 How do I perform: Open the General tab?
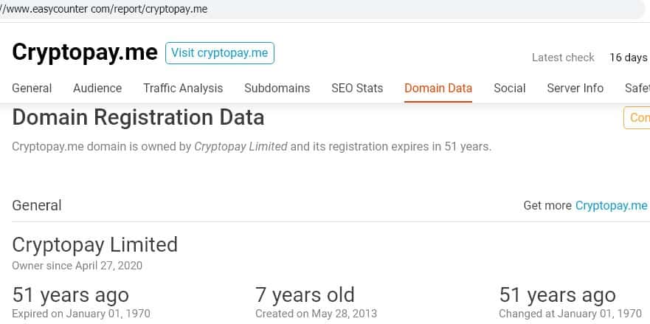32,88
